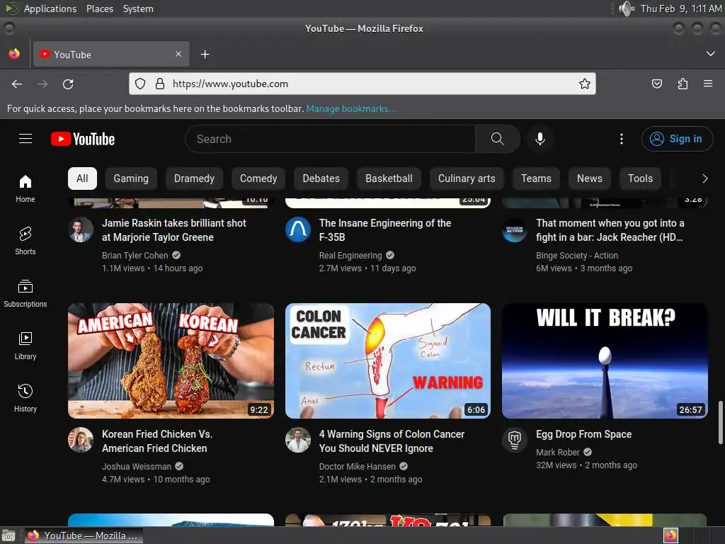Click the page vertical scrollbar handle
725x544 pixels.
click(720, 422)
